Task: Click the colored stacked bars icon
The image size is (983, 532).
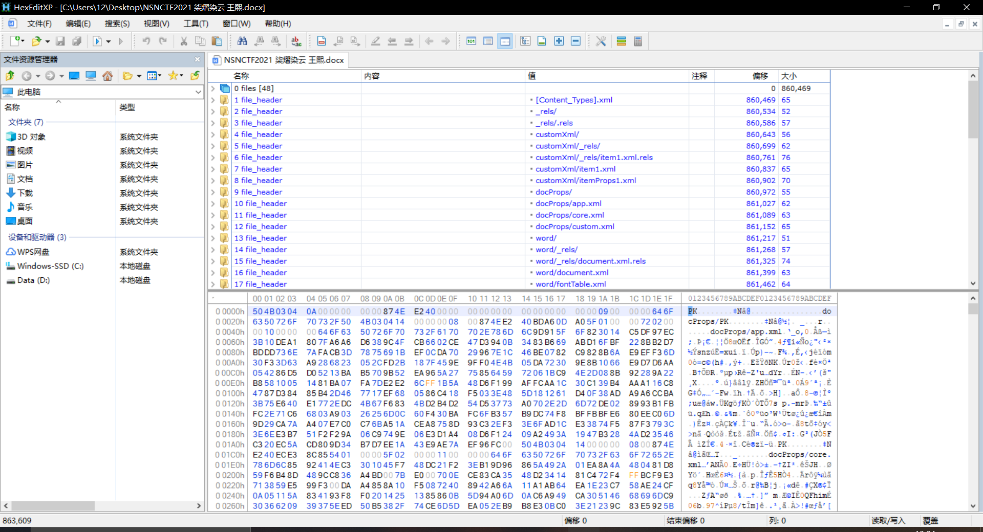Action: tap(621, 41)
